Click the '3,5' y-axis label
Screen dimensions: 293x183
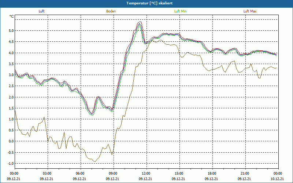[x=11, y=64]
